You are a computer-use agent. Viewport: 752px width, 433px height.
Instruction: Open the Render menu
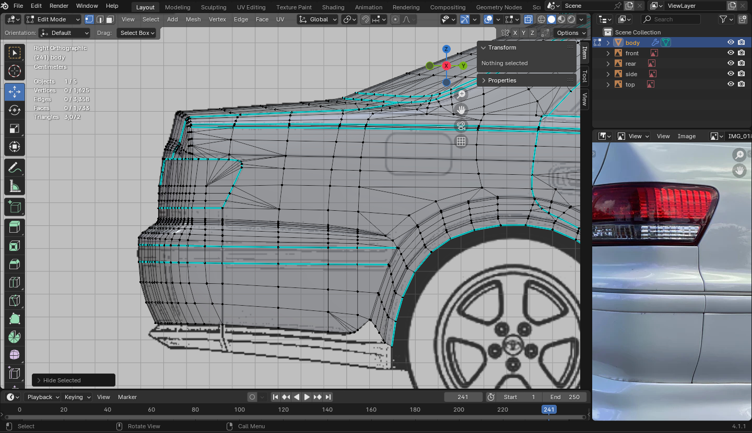pos(59,6)
